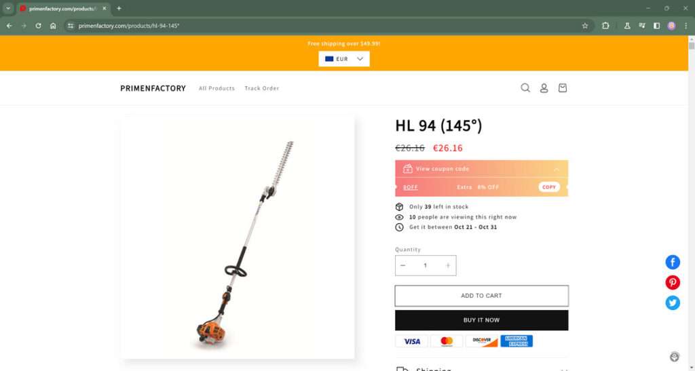695x371 pixels.
Task: Open Track Order menu link
Action: [x=262, y=88]
